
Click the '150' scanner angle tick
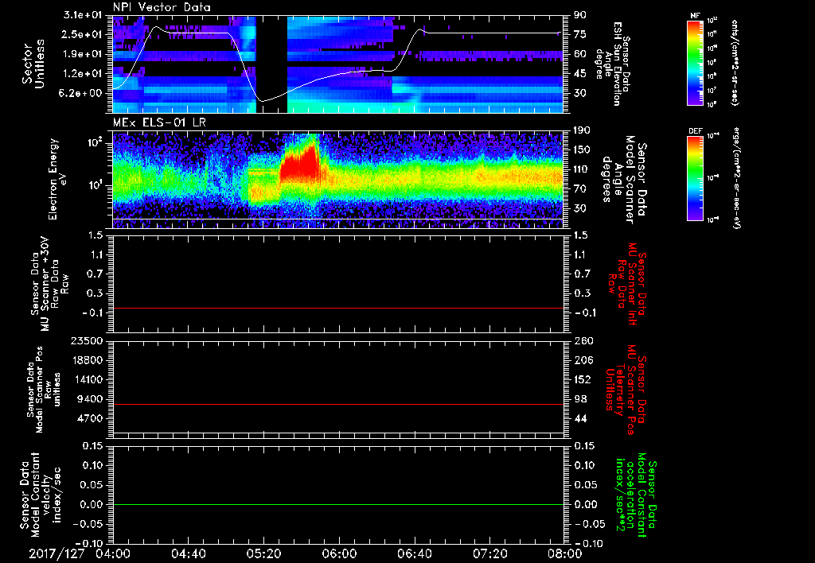click(x=582, y=149)
